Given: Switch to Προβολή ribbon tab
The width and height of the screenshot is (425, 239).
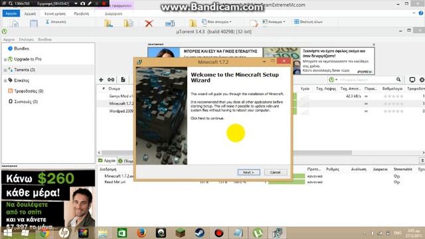Looking at the screenshot, I should pos(81,13).
